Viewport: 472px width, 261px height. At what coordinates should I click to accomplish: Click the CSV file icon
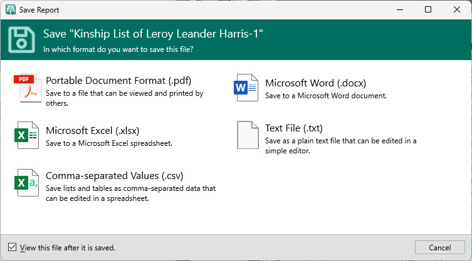(27, 182)
